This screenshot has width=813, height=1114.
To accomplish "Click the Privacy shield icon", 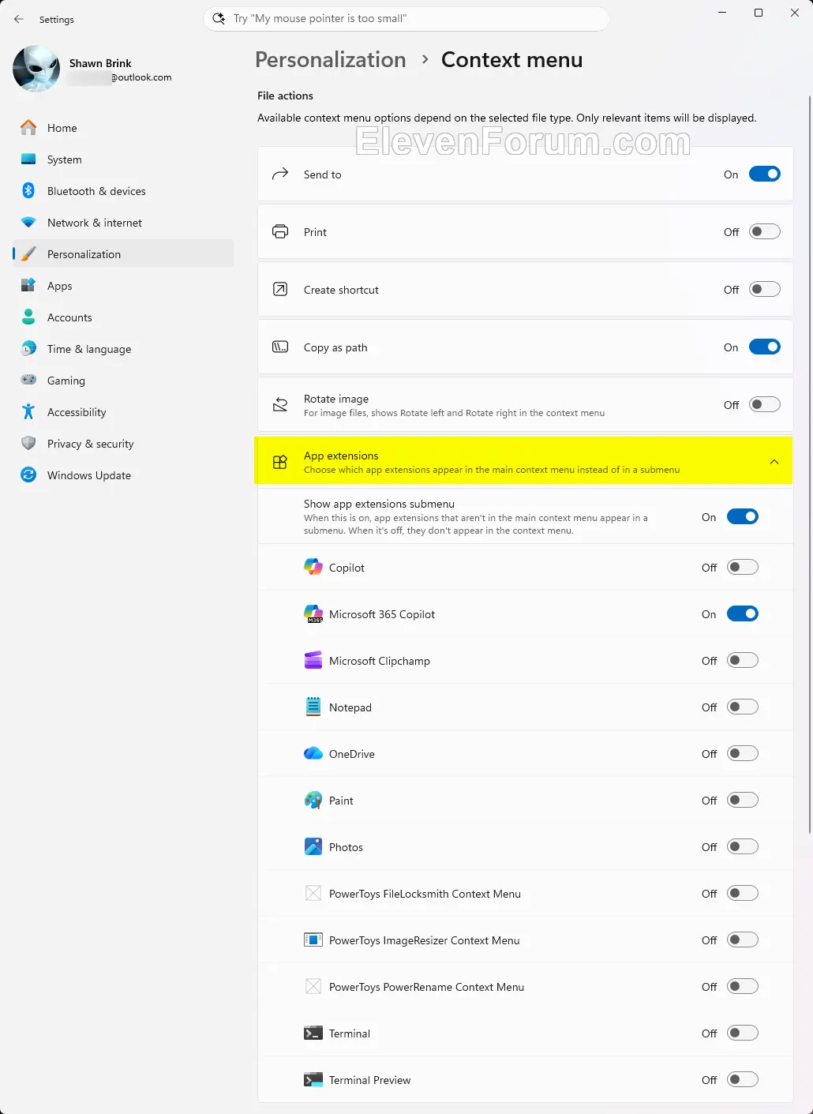I will [x=28, y=443].
